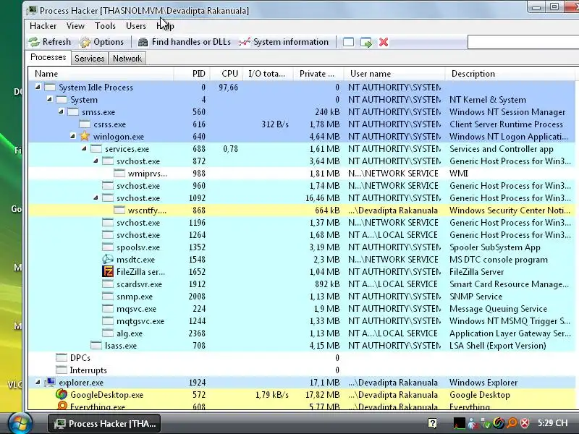
Task: Collapse the svchost.exe PID 1092 node
Action: [x=96, y=197]
